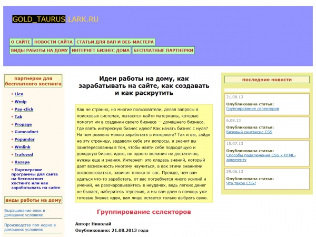Open news link Группирование селекторов

click(x=252, y=108)
